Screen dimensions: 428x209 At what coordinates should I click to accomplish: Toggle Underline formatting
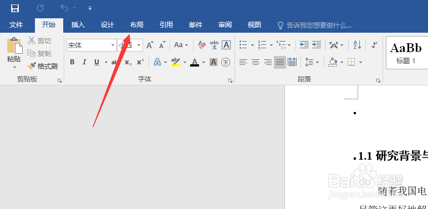[96, 62]
